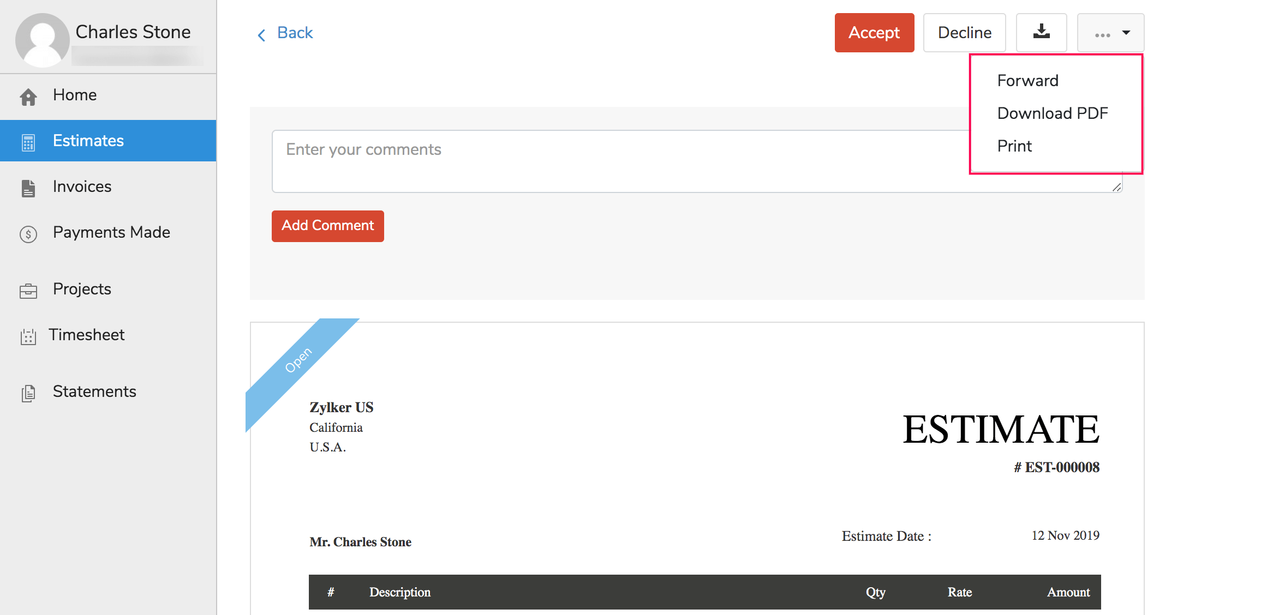The height and width of the screenshot is (615, 1267).
Task: Decline the estimate EST-000008
Action: (964, 32)
